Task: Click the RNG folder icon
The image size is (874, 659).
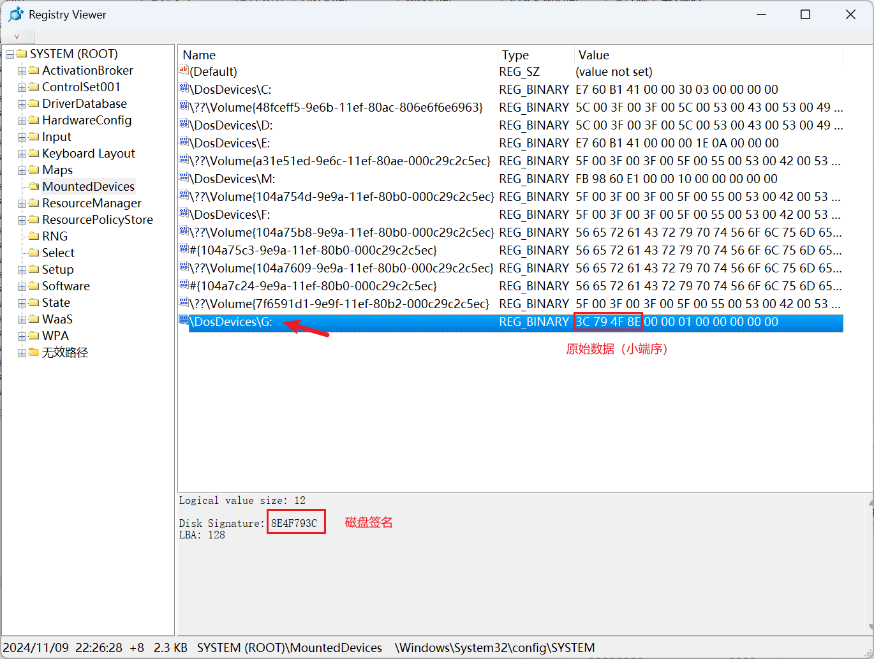Action: coord(34,236)
